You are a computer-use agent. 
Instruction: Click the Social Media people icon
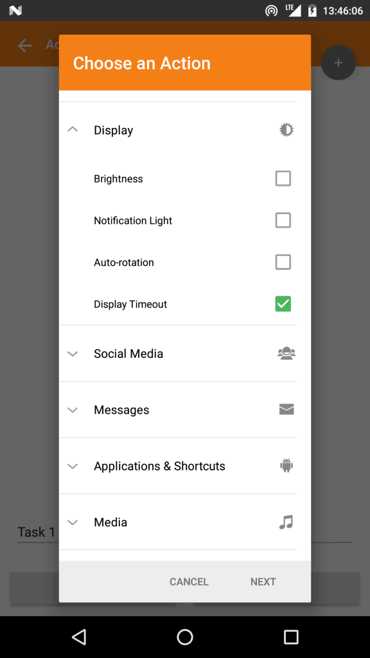[286, 353]
